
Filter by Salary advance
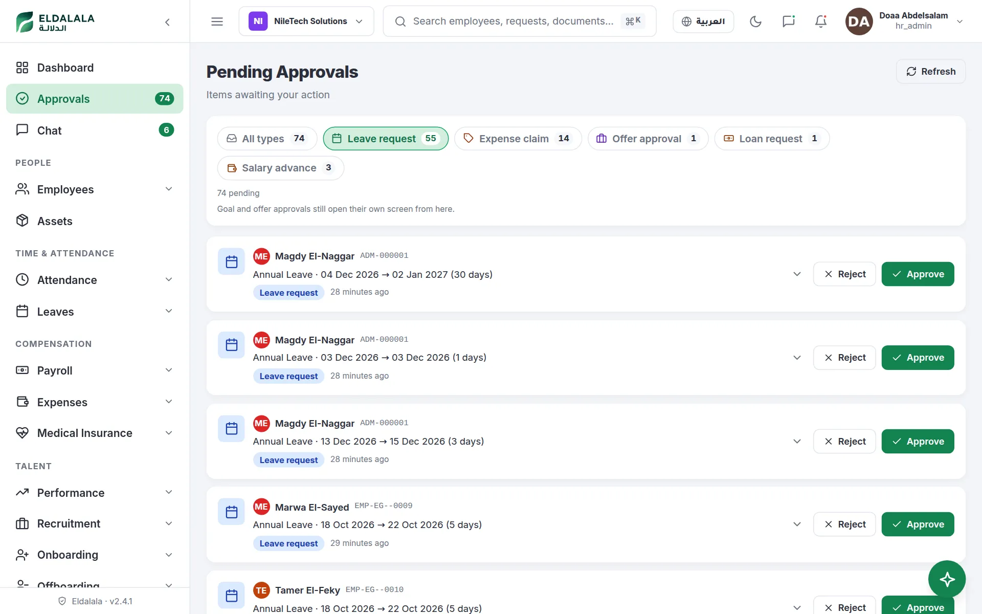tap(280, 168)
